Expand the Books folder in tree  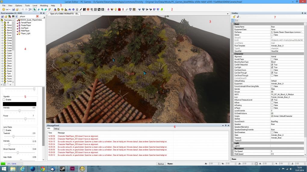[x=2, y=33]
